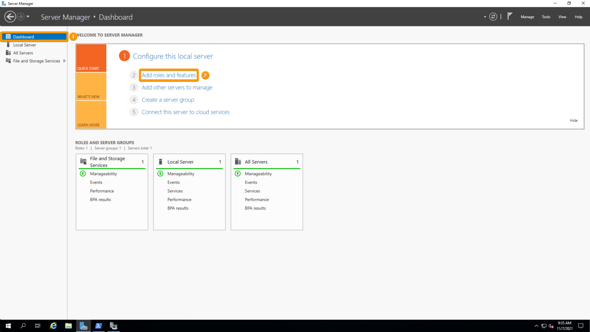
Task: Open the Server Manager Dashboard icon
Action: tap(9, 36)
